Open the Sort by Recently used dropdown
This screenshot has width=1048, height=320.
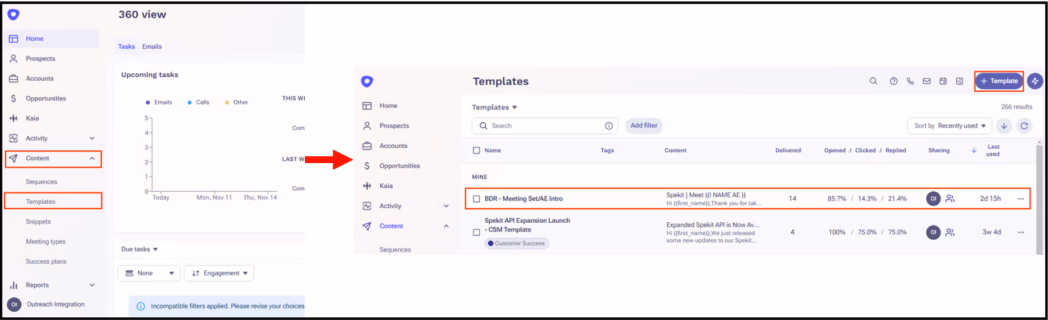pyautogui.click(x=950, y=126)
